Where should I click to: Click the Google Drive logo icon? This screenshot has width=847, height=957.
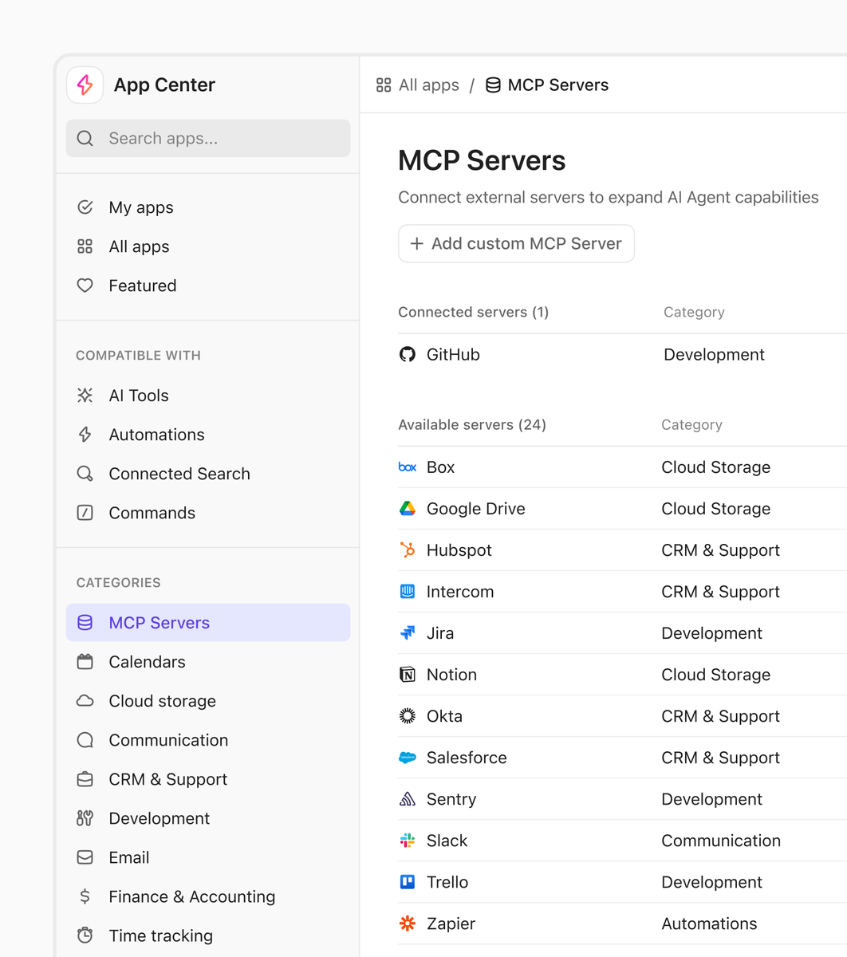[x=408, y=509]
